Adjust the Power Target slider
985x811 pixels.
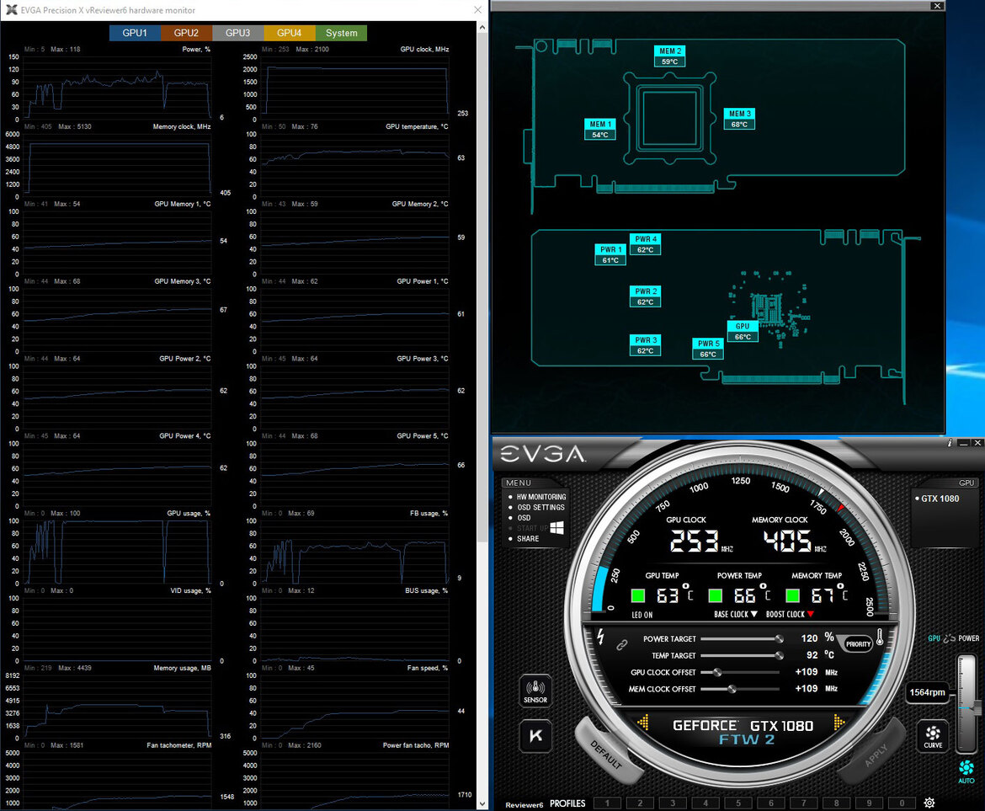pos(741,639)
